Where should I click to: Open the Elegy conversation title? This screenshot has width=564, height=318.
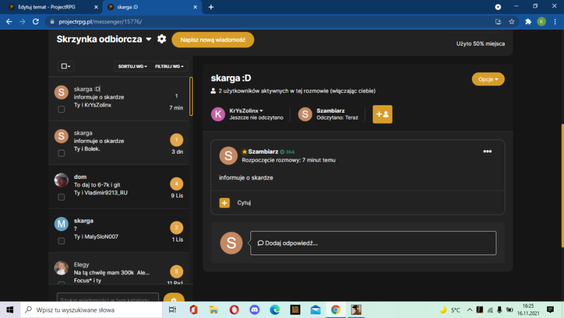click(x=81, y=264)
